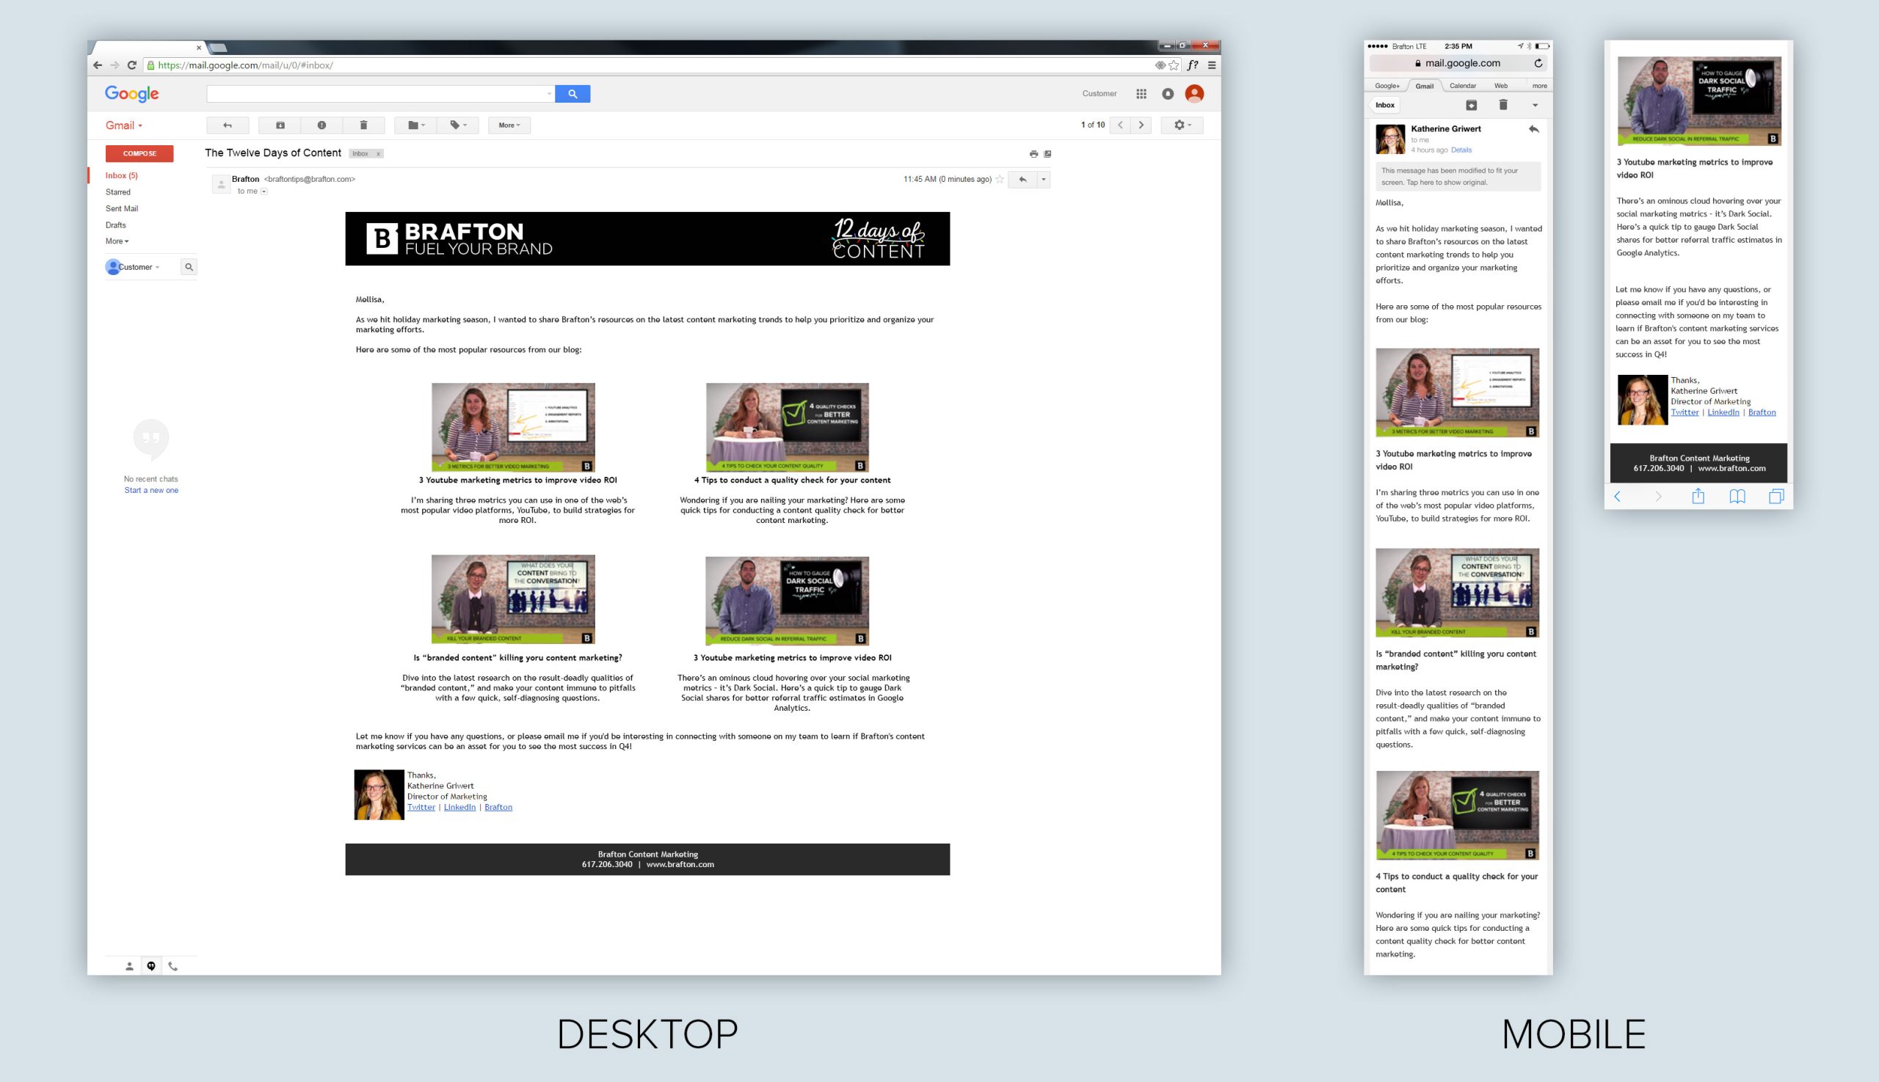
Task: Go to the newer message arrow
Action: tap(1121, 125)
